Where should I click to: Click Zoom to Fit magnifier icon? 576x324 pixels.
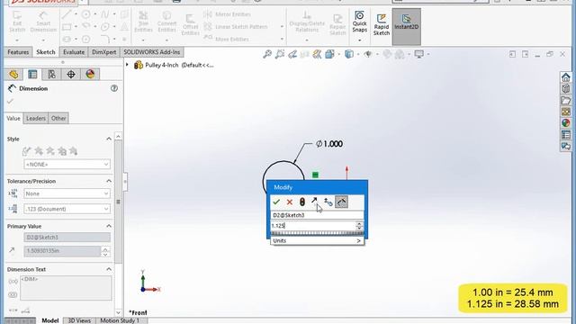pyautogui.click(x=267, y=54)
